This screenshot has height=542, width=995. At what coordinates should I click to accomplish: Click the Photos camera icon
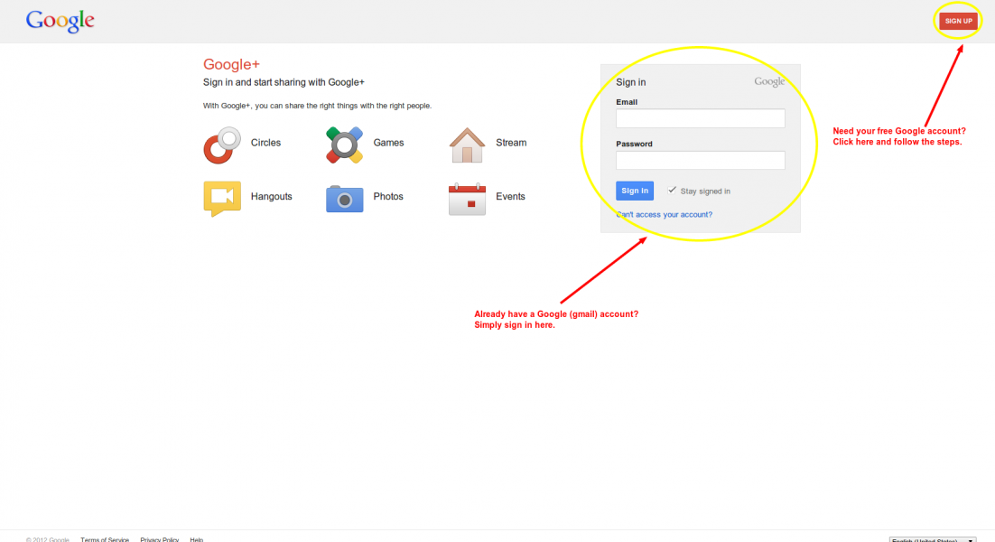click(344, 198)
